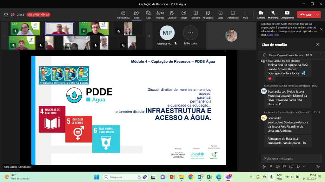Open the Reagir reactions menu
The width and height of the screenshot is (325, 182).
pyautogui.click(x=184, y=15)
